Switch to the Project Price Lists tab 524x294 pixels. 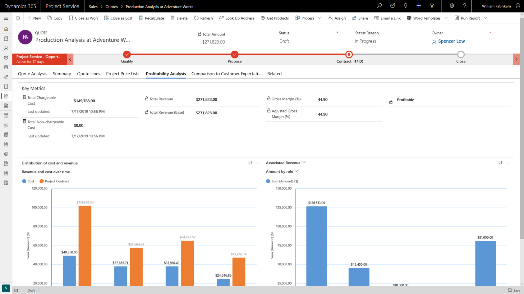[x=123, y=74]
